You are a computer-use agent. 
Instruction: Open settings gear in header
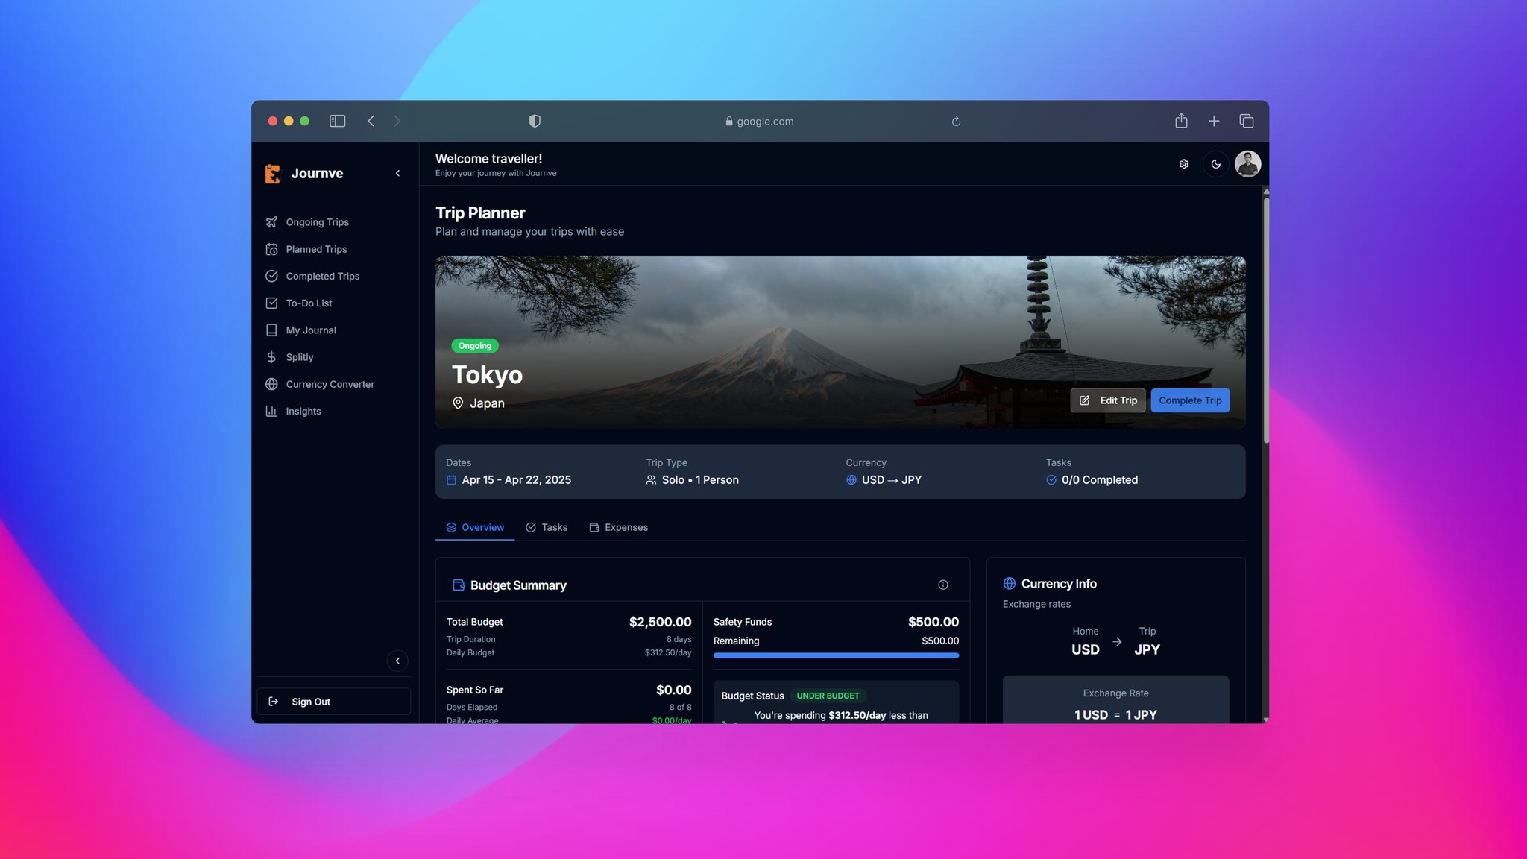(1183, 164)
